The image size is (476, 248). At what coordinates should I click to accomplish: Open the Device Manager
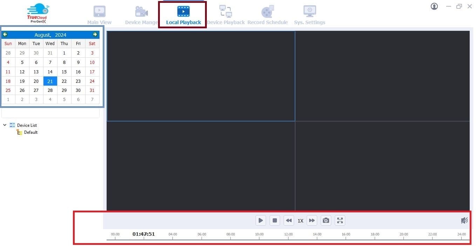141,14
